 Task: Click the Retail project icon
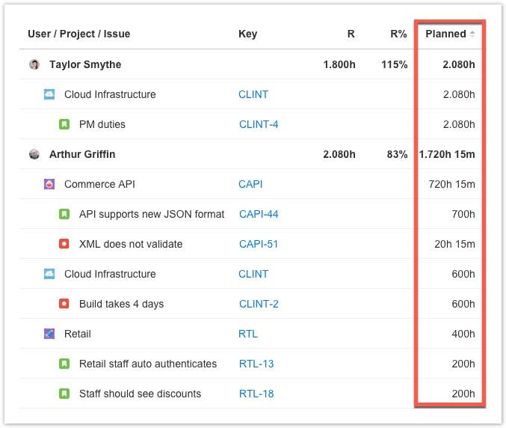click(49, 334)
